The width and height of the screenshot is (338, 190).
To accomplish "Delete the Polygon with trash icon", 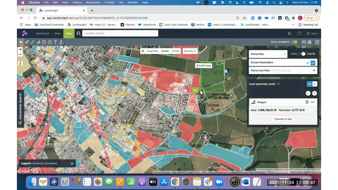I will coord(307,102).
